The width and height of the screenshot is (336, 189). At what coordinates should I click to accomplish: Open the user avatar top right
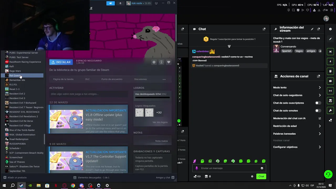pyautogui.click(x=326, y=19)
